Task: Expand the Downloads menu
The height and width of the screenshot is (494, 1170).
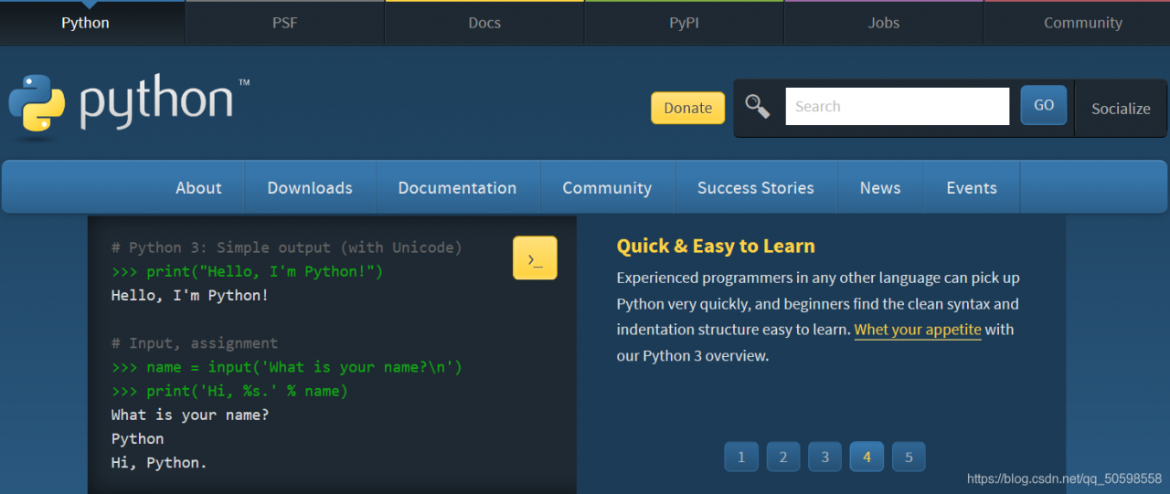Action: [310, 188]
